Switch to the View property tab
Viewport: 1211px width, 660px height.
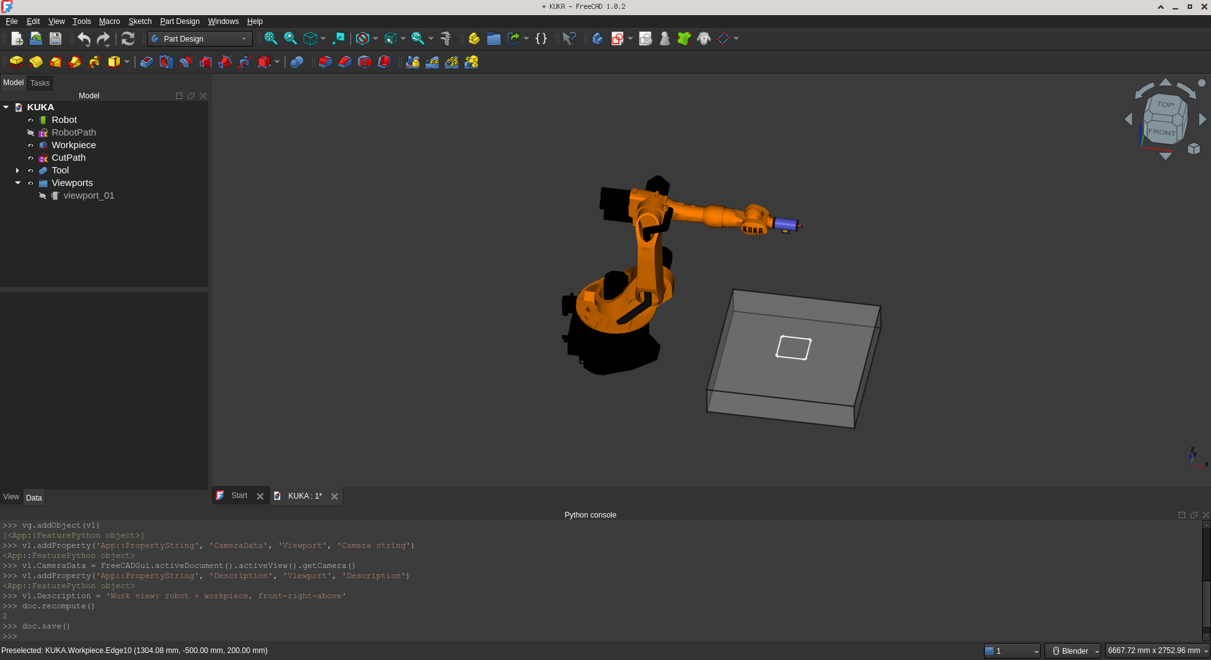pyautogui.click(x=11, y=497)
